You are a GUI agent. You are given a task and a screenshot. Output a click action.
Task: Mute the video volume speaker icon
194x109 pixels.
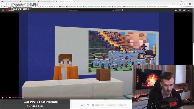[10, 98]
